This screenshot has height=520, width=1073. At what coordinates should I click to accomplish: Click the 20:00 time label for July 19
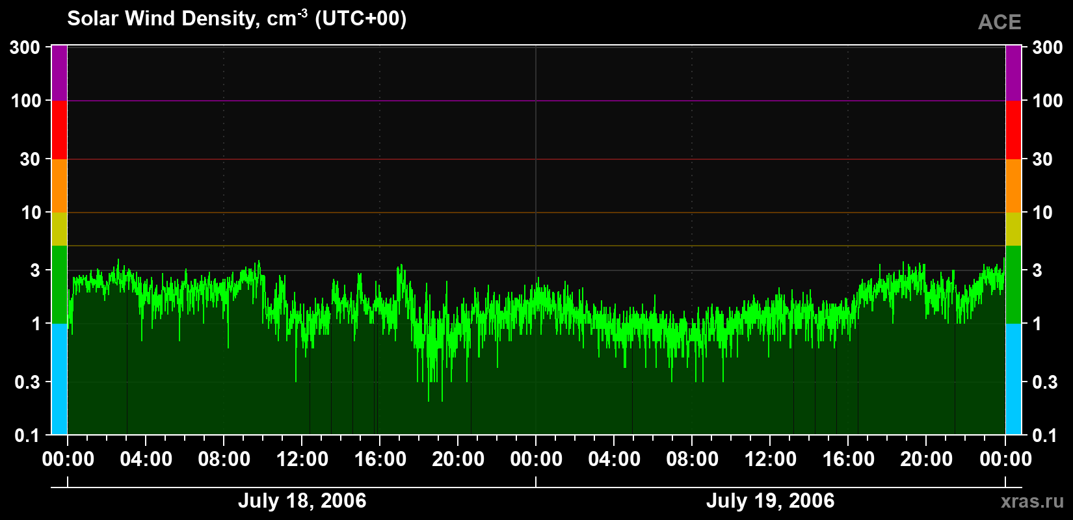point(927,460)
